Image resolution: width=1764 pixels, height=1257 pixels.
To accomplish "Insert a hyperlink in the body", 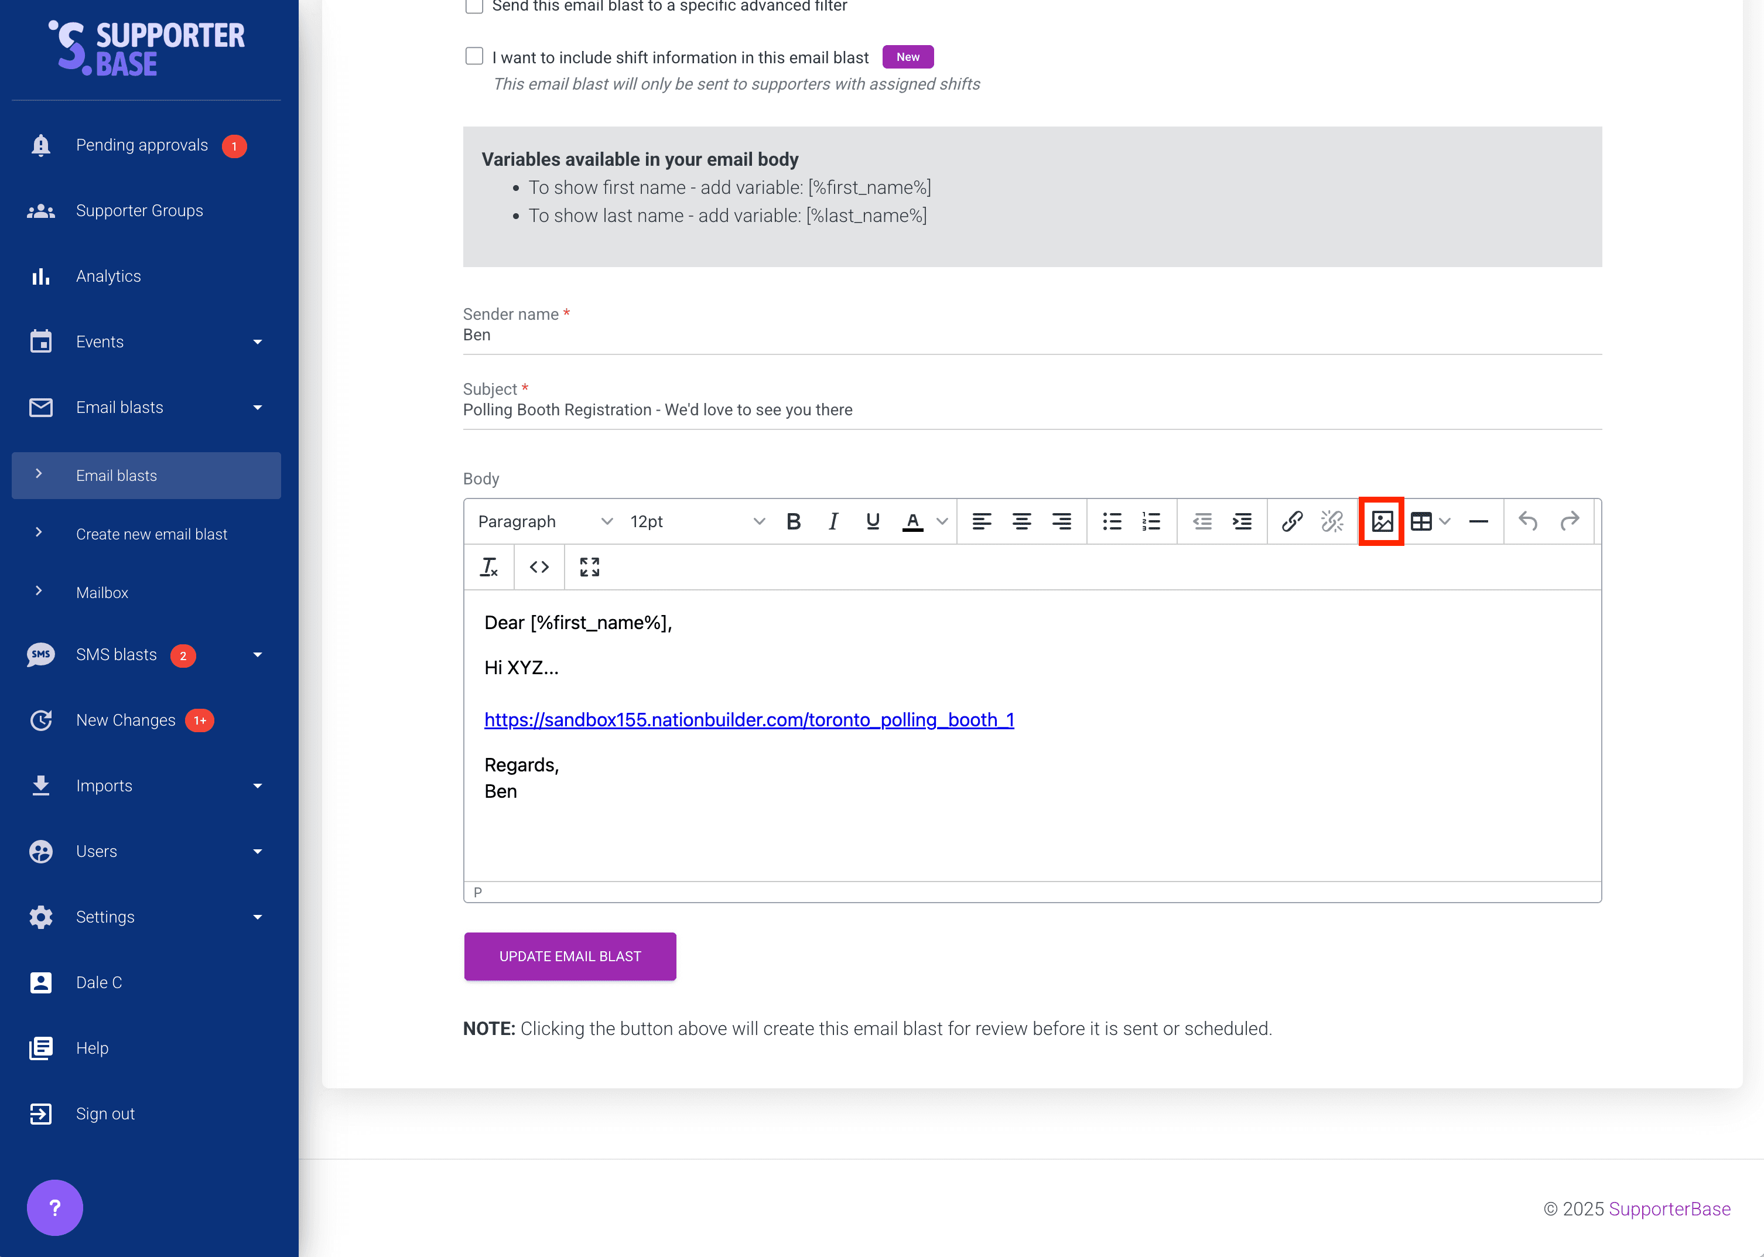I will (1292, 521).
